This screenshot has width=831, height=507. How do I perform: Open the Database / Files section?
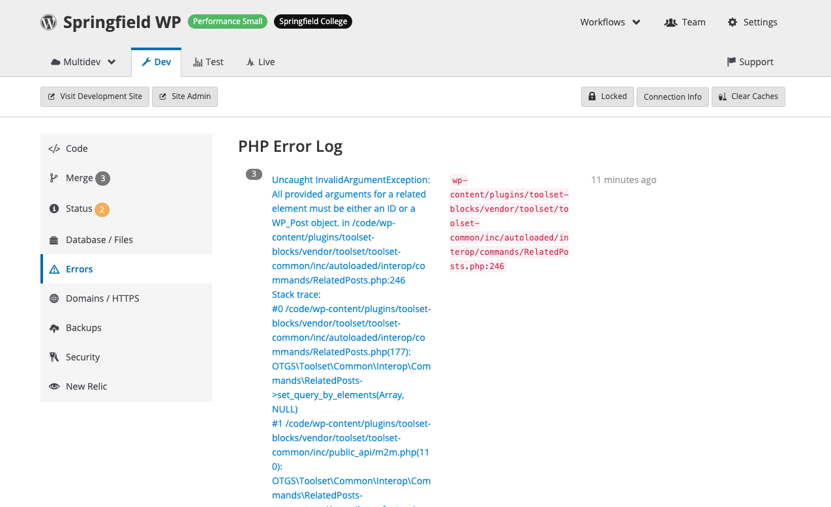click(x=126, y=240)
